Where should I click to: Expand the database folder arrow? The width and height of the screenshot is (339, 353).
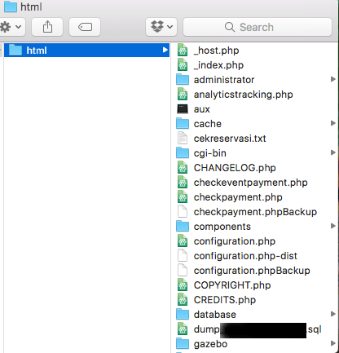click(333, 314)
